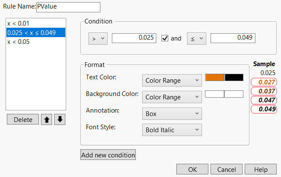This screenshot has height=177, width=281.
Task: Click the orange text color swatch
Action: pyautogui.click(x=215, y=78)
